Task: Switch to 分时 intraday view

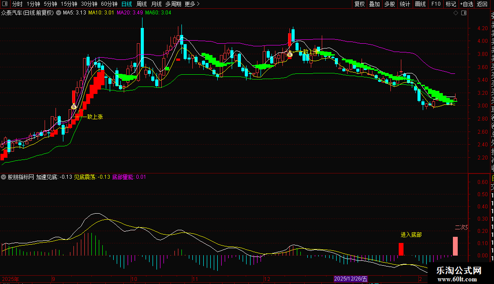Action: 17,4
